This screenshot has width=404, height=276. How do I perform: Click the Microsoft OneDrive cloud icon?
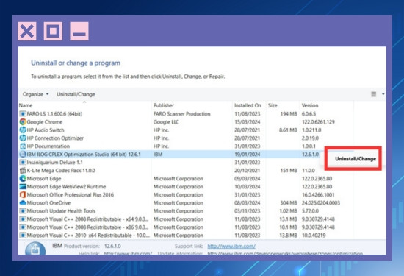23,202
